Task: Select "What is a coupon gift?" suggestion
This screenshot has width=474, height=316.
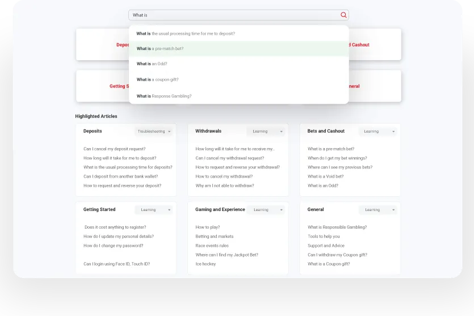Action: pyautogui.click(x=157, y=80)
